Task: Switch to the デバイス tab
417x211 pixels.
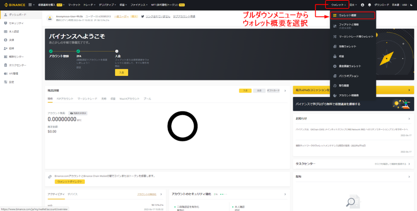Action: coord(72,194)
